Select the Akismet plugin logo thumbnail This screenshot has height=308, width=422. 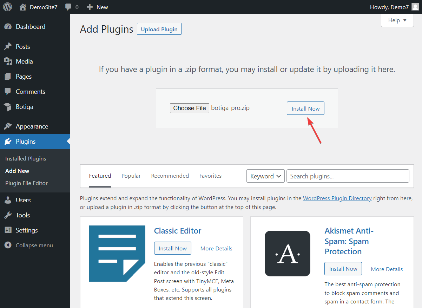[x=288, y=254]
